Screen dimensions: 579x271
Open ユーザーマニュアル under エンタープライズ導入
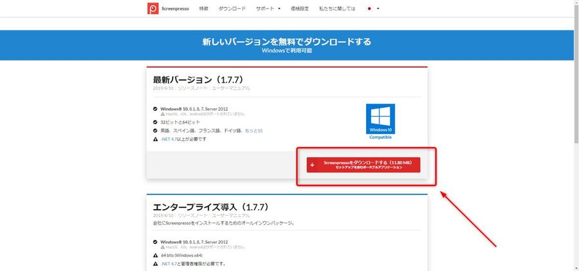pos(231,215)
